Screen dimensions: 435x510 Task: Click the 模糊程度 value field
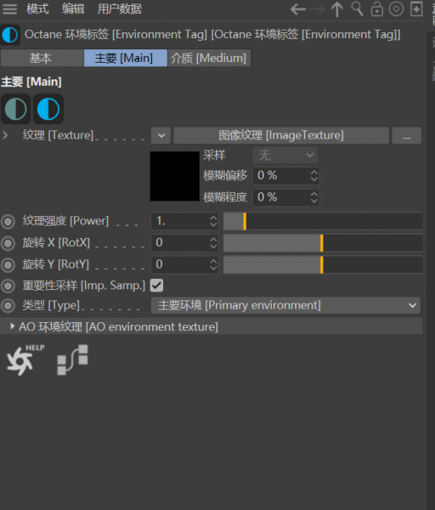[x=281, y=197]
